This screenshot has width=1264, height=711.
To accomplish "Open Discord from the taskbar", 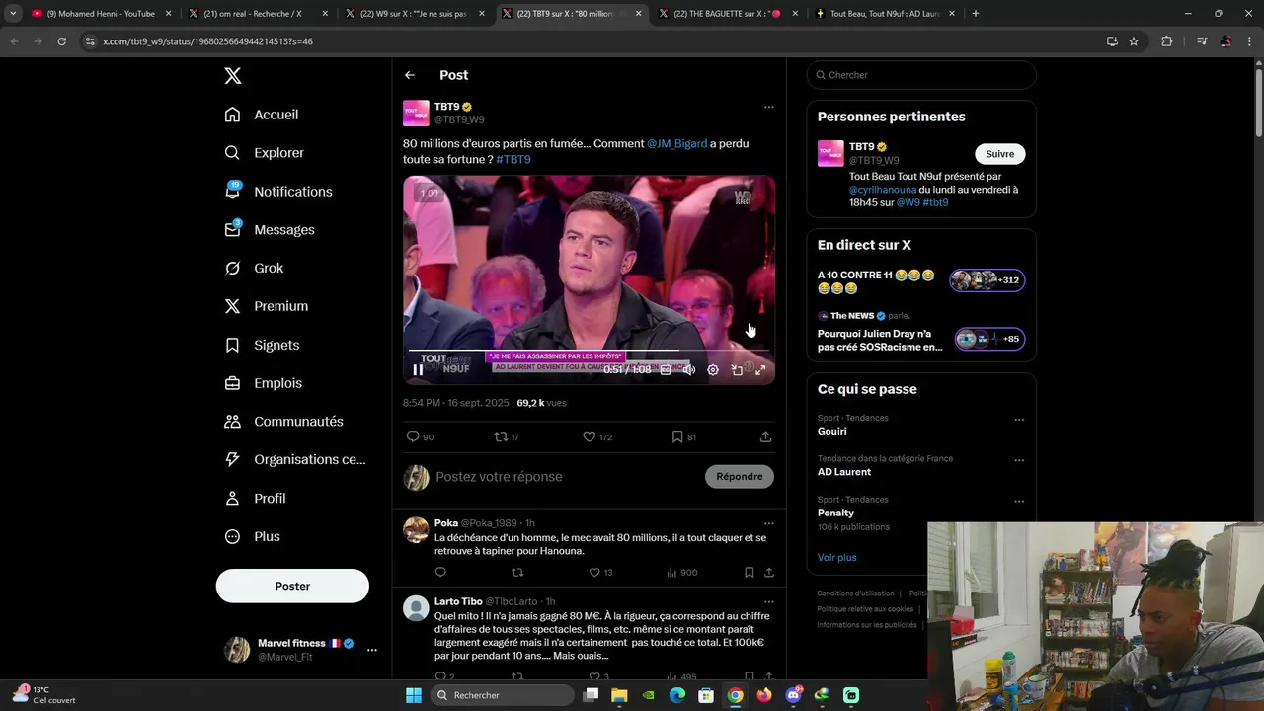I will (x=793, y=695).
